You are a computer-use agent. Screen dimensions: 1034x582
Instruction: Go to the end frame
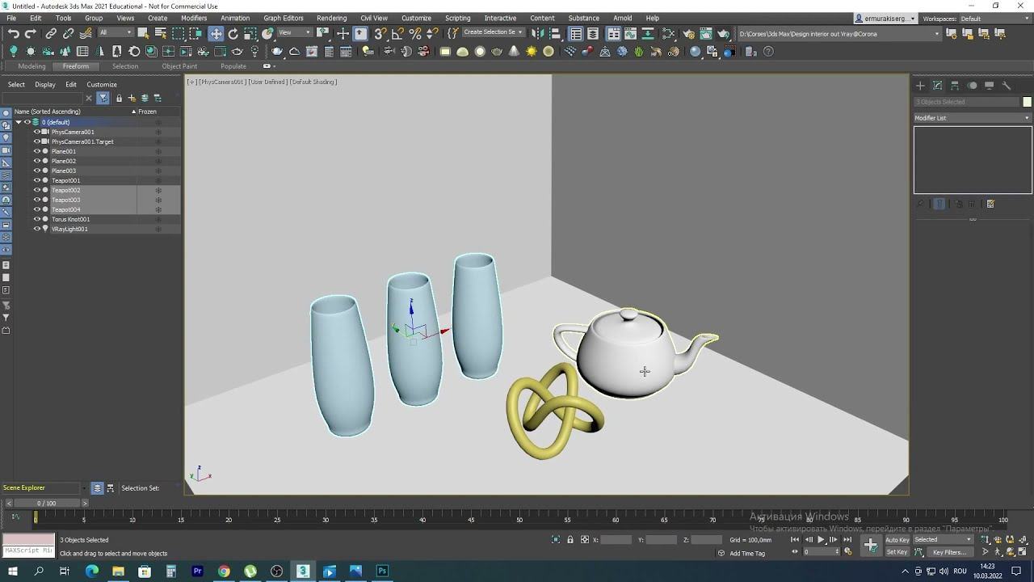[x=847, y=539]
